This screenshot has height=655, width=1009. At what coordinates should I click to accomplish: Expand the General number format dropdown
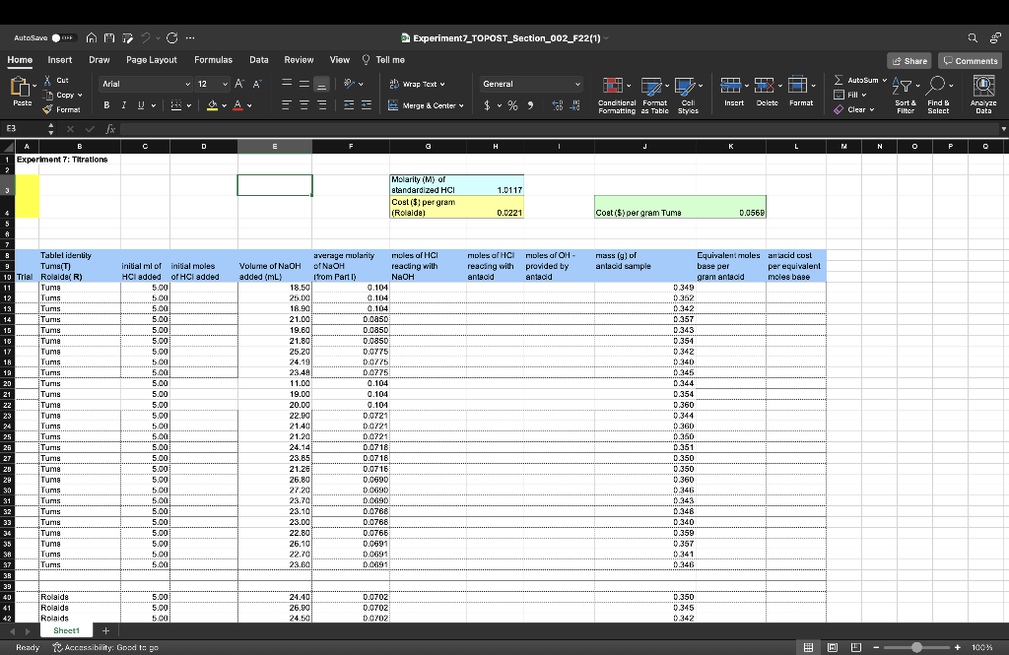(x=577, y=85)
